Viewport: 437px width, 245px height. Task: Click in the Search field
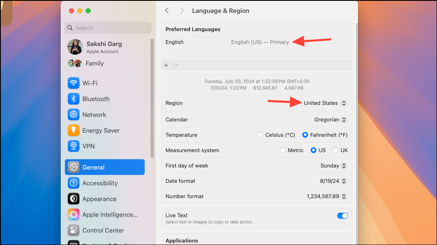point(108,28)
